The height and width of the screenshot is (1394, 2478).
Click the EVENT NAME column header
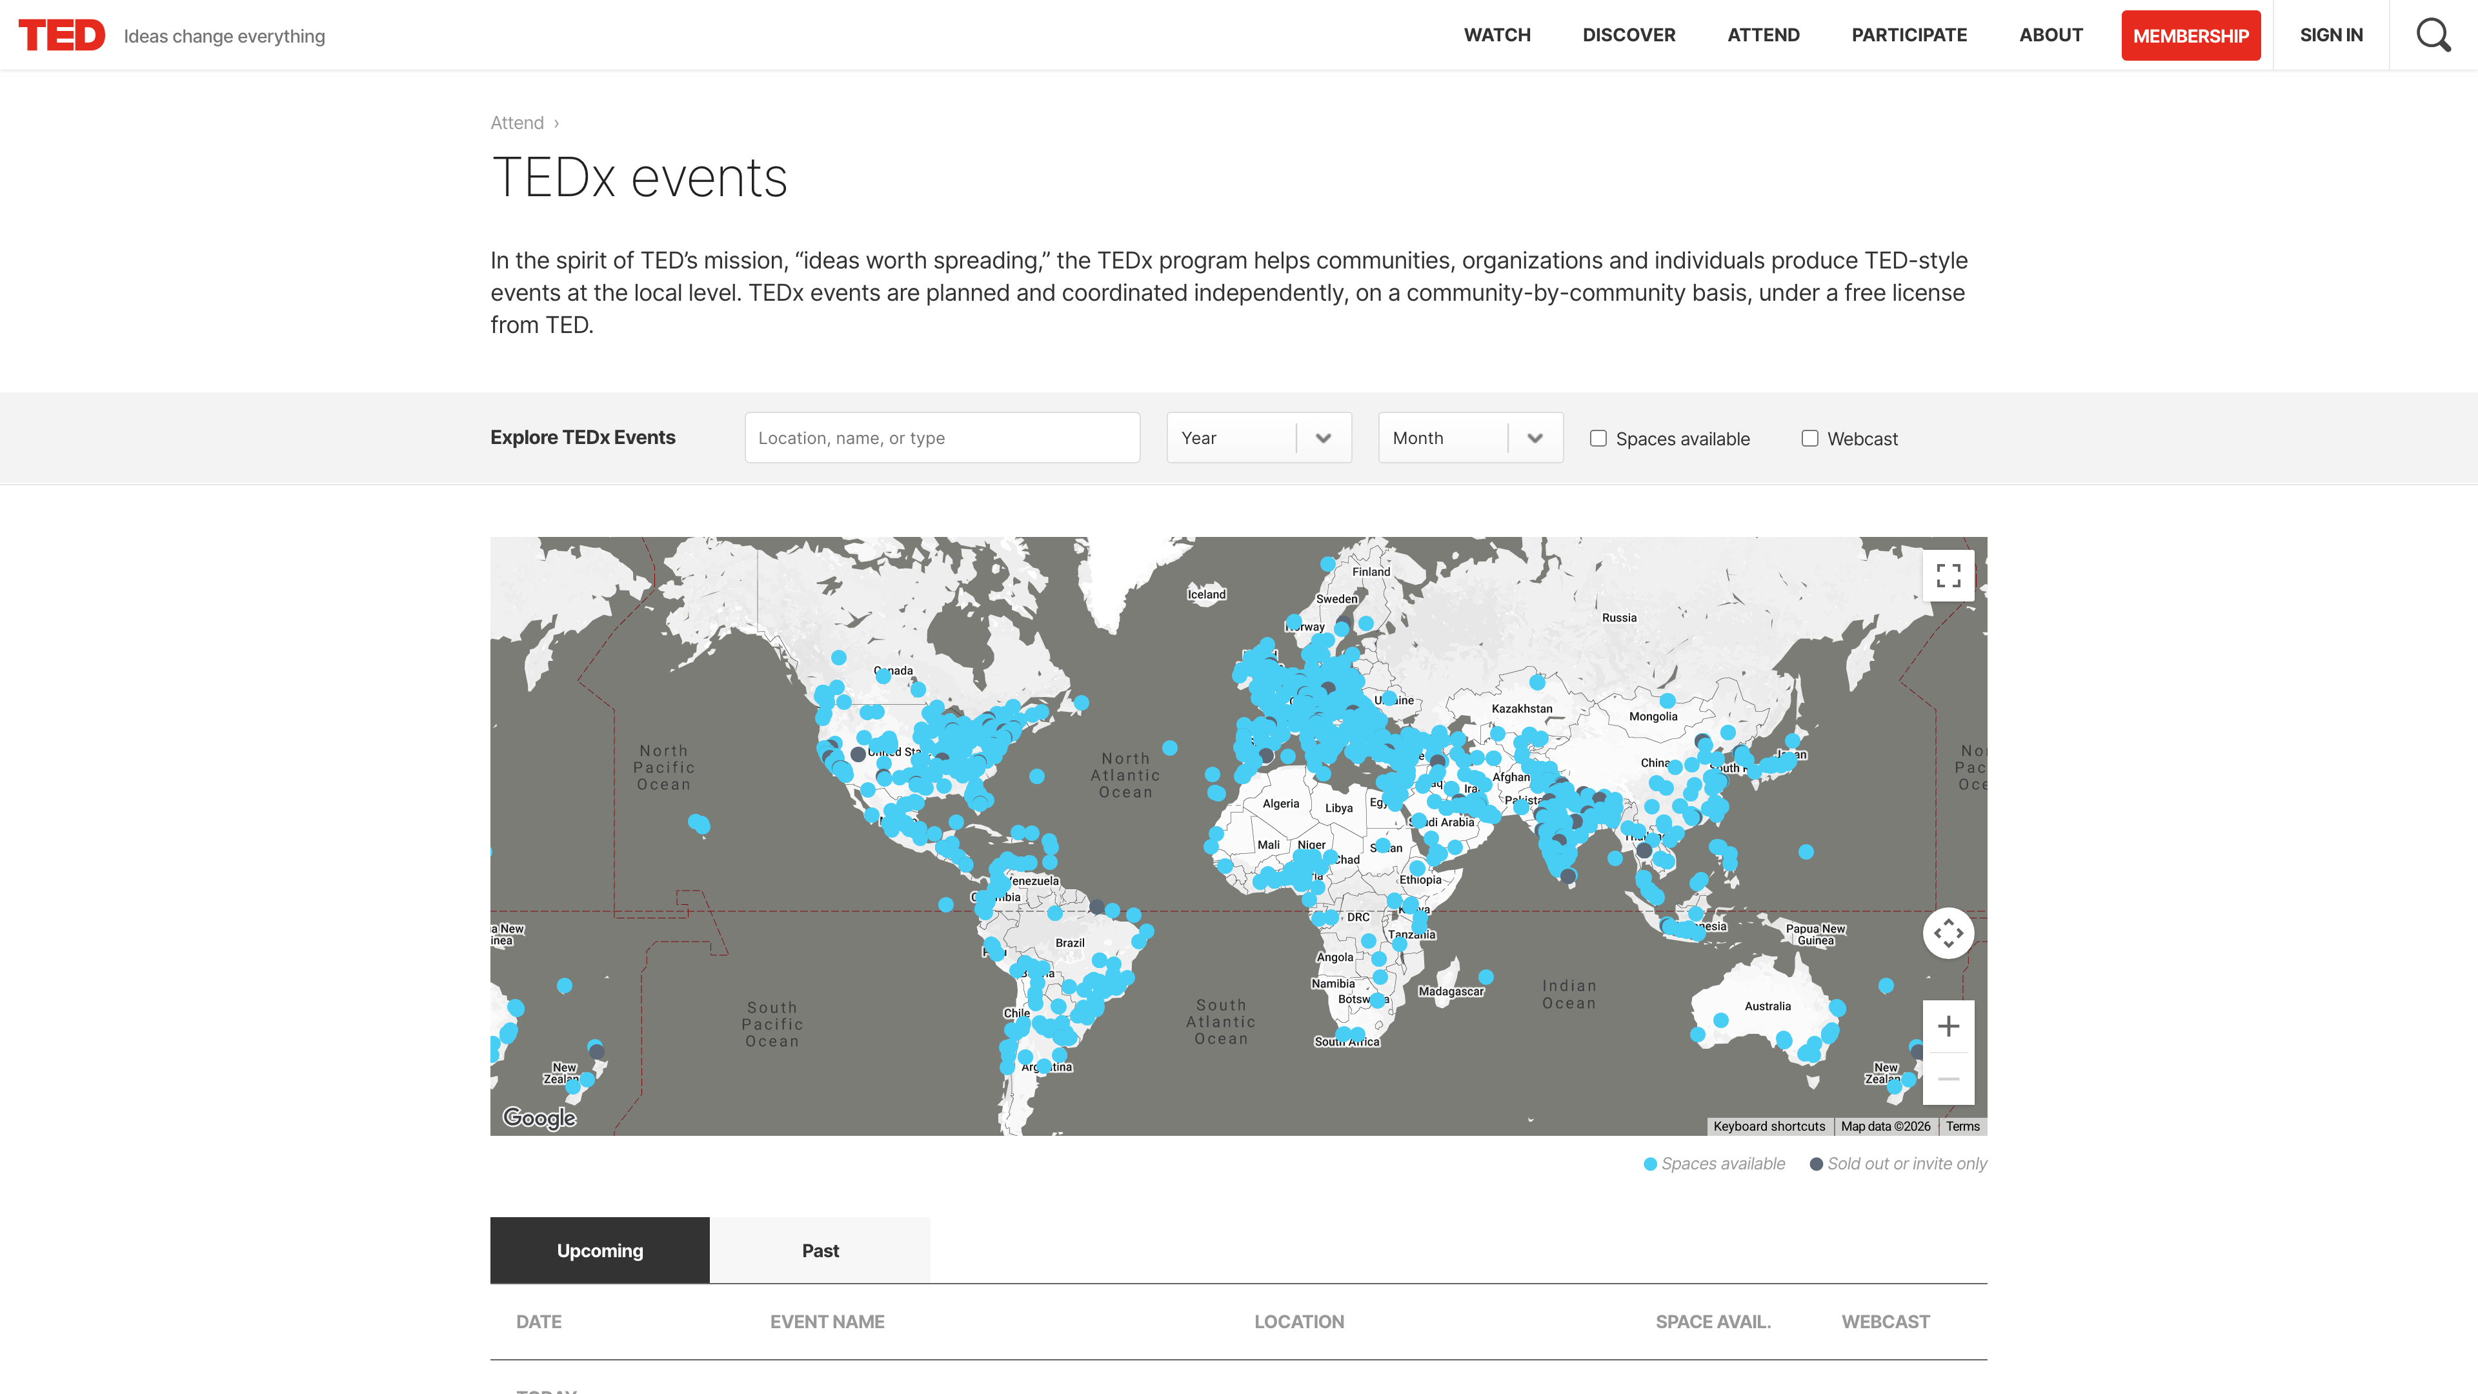[827, 1321]
